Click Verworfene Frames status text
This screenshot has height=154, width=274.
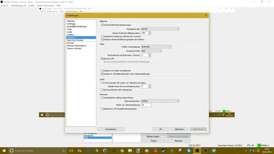coord(230,145)
